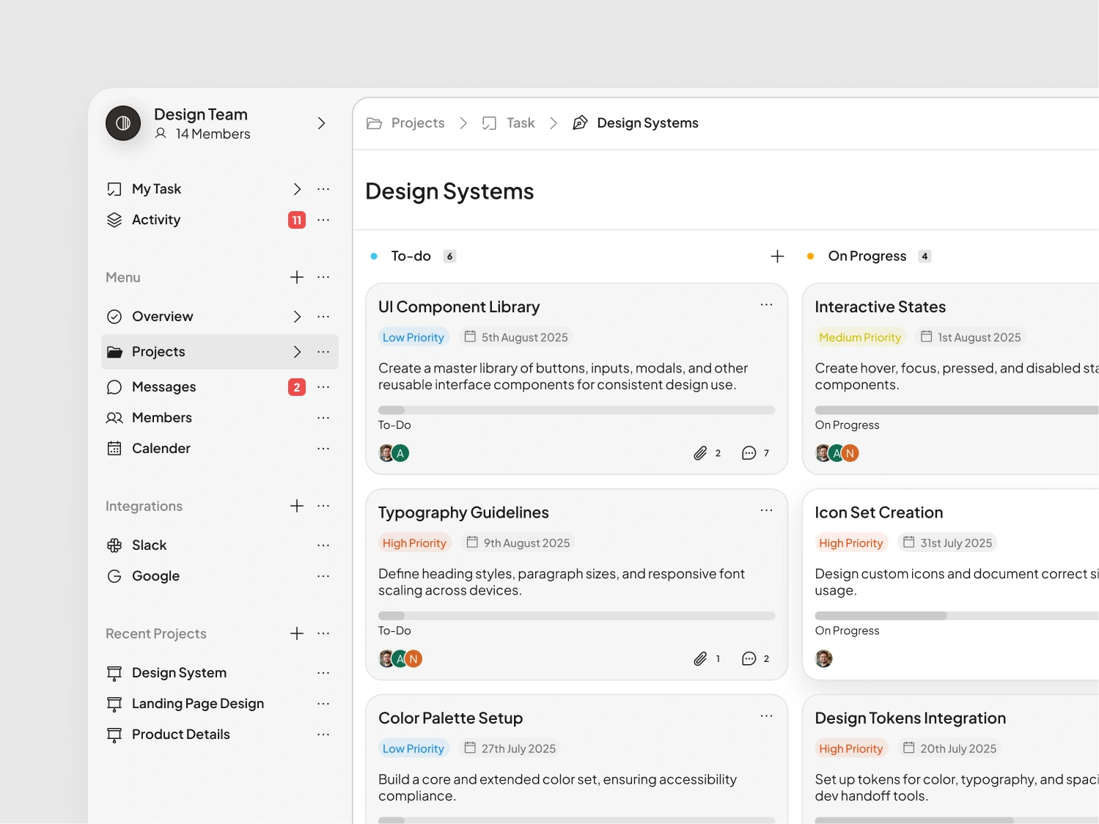Click the Google integration icon

tap(114, 576)
